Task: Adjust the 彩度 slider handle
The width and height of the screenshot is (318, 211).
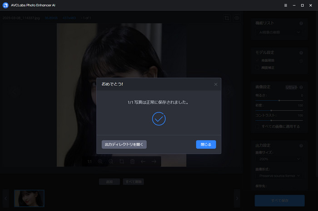Action: (x=271, y=111)
